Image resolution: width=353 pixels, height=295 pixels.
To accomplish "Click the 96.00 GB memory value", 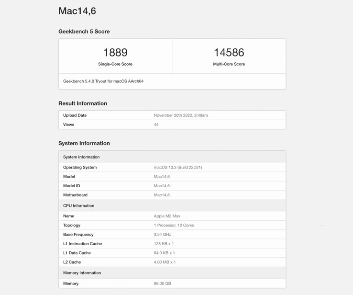I will tap(162, 284).
